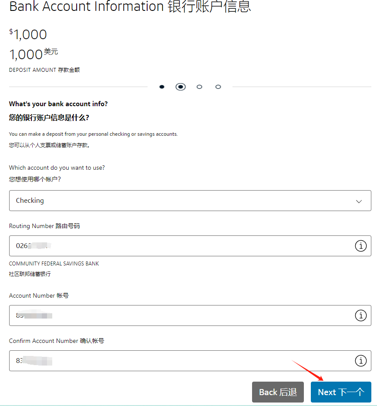Screen dimensions: 377x406
Task: Open the account type Checking combo box
Action: pyautogui.click(x=190, y=201)
